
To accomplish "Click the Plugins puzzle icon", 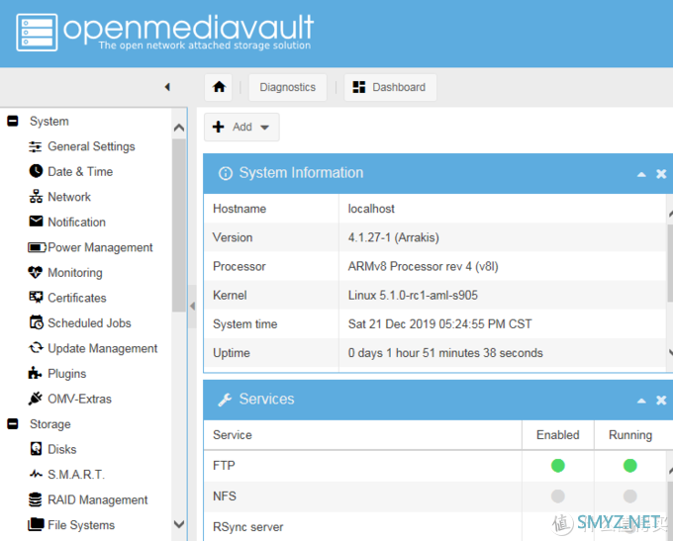I will pyautogui.click(x=35, y=373).
